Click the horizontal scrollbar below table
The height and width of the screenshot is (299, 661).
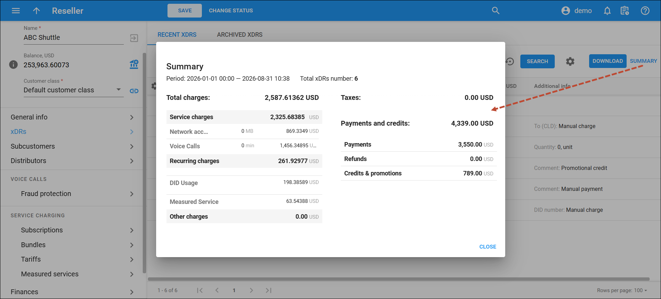tap(399, 279)
